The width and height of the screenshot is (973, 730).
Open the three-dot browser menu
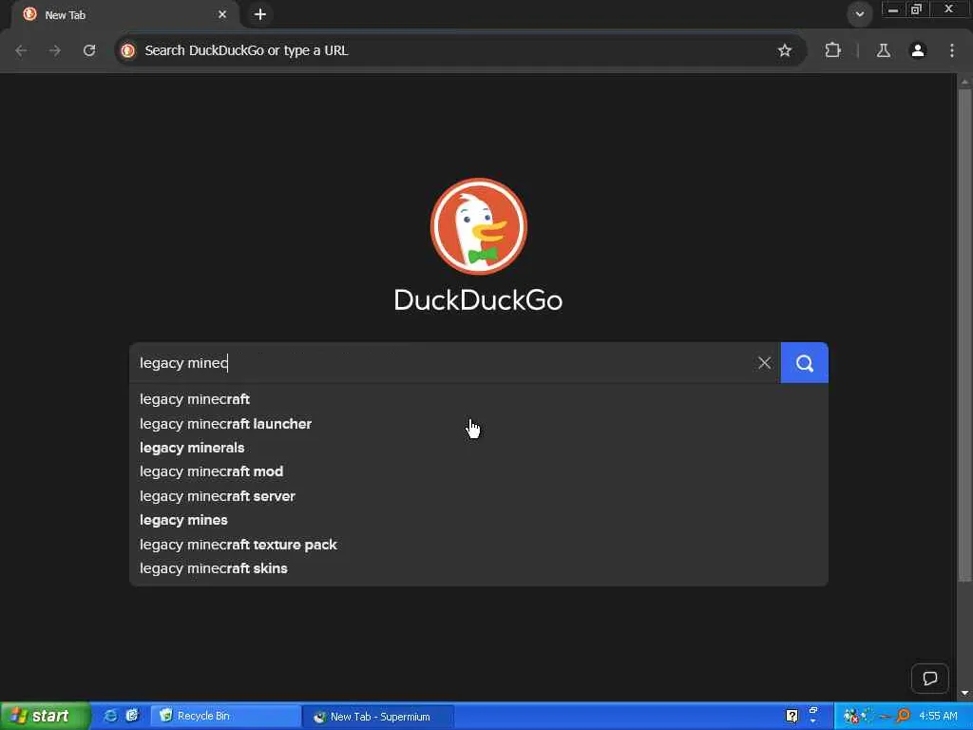[952, 50]
